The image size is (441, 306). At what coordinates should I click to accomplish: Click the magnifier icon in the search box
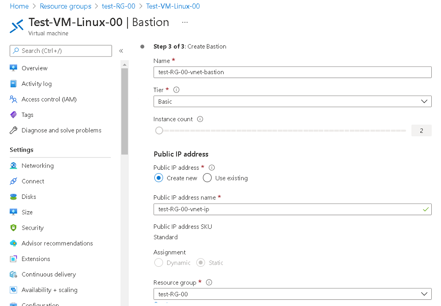(16, 51)
